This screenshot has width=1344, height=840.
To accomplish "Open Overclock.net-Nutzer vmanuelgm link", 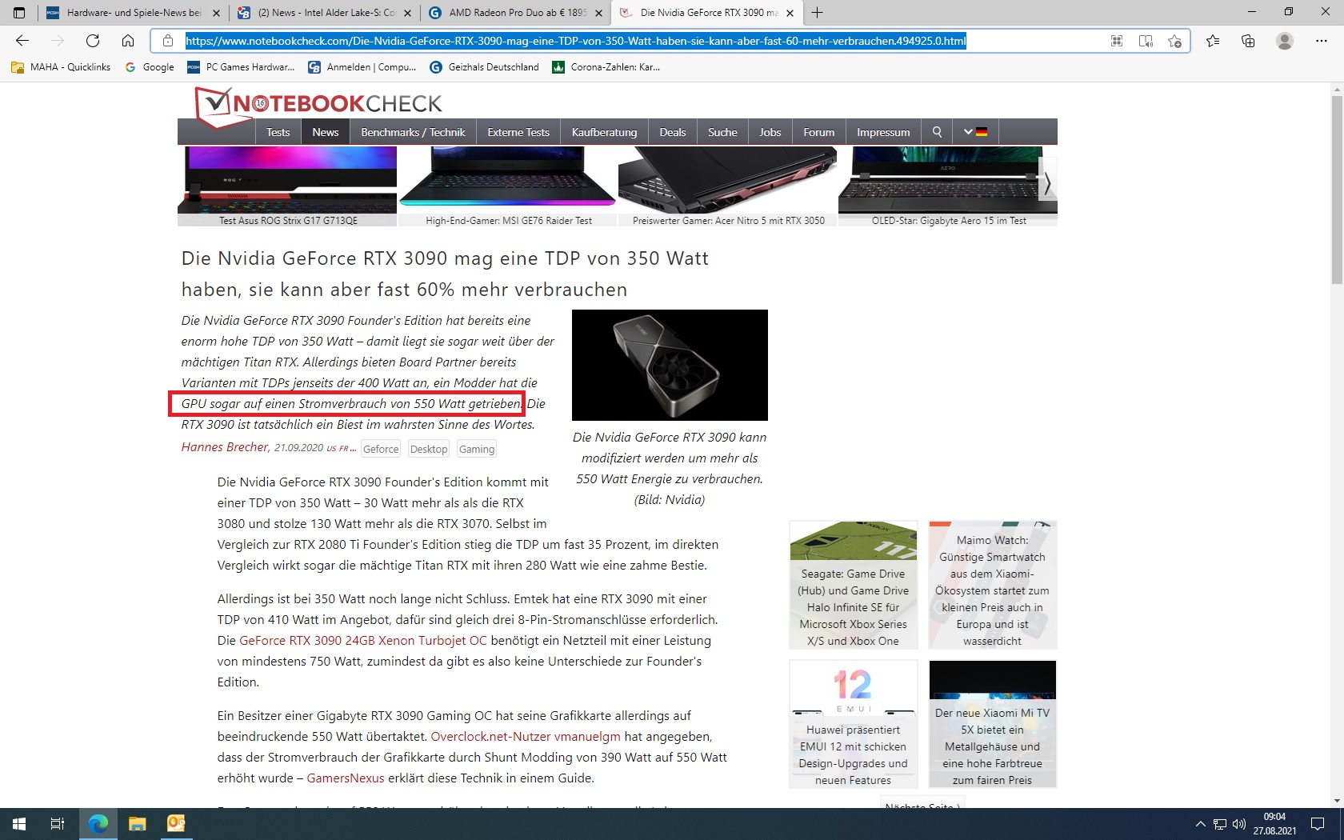I will pyautogui.click(x=526, y=736).
